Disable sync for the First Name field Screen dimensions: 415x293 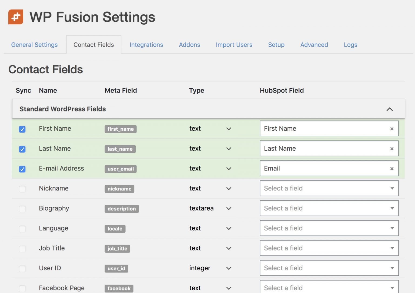tap(22, 129)
